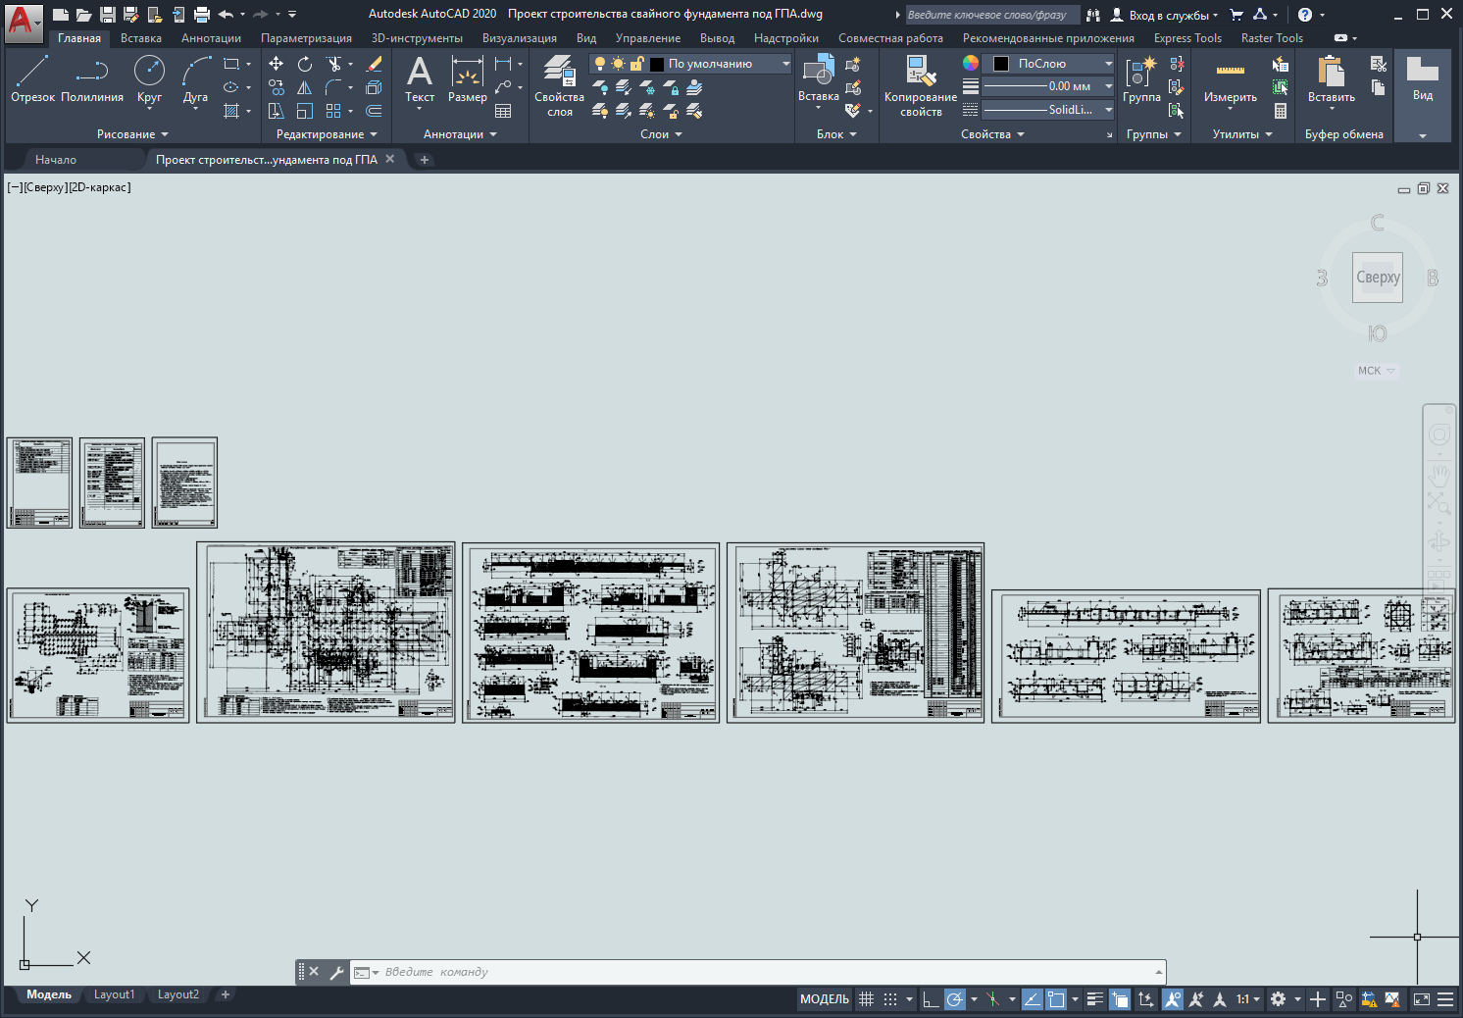Viewport: 1463px width, 1018px height.
Task: Select the Круг circle tool
Action: coord(149,78)
